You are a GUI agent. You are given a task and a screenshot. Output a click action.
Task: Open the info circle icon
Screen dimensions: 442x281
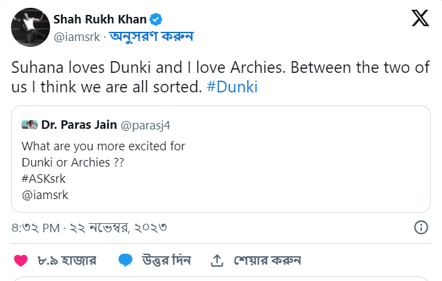point(421,227)
